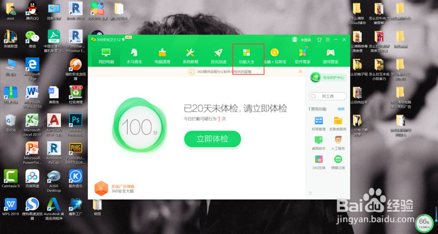Select Microsoft Excel 2010 desktop icon
The width and height of the screenshot is (438, 234).
[x=32, y=125]
